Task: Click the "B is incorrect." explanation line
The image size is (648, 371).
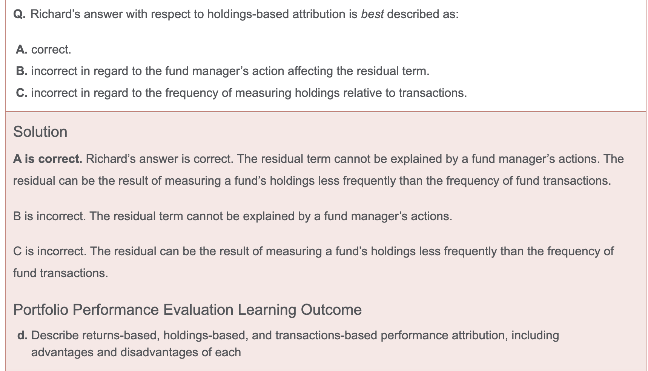Action: [232, 216]
